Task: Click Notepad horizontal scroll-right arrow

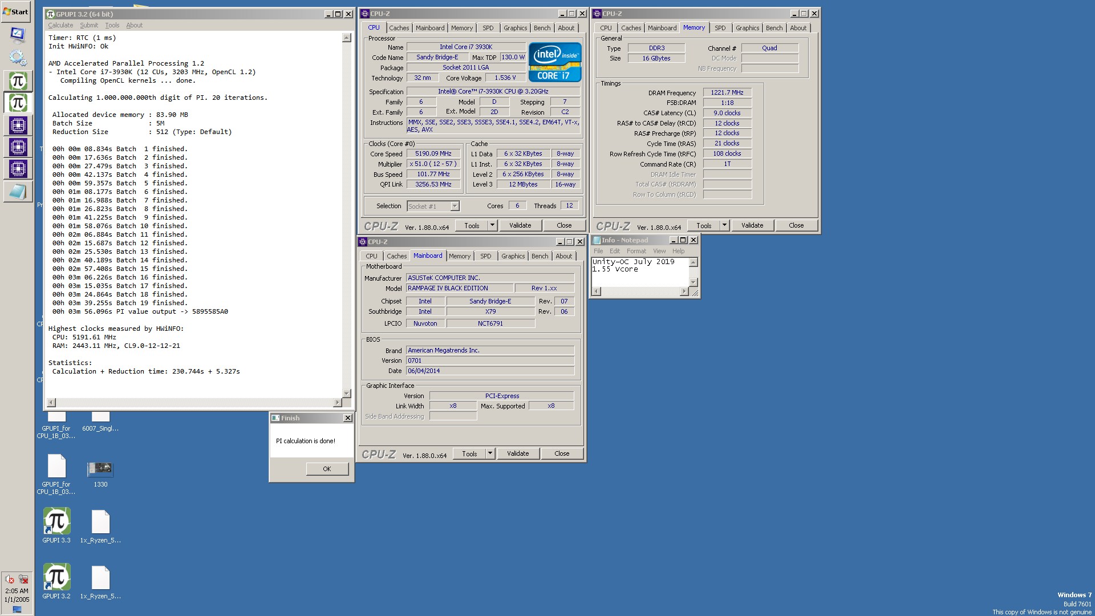Action: (x=684, y=291)
